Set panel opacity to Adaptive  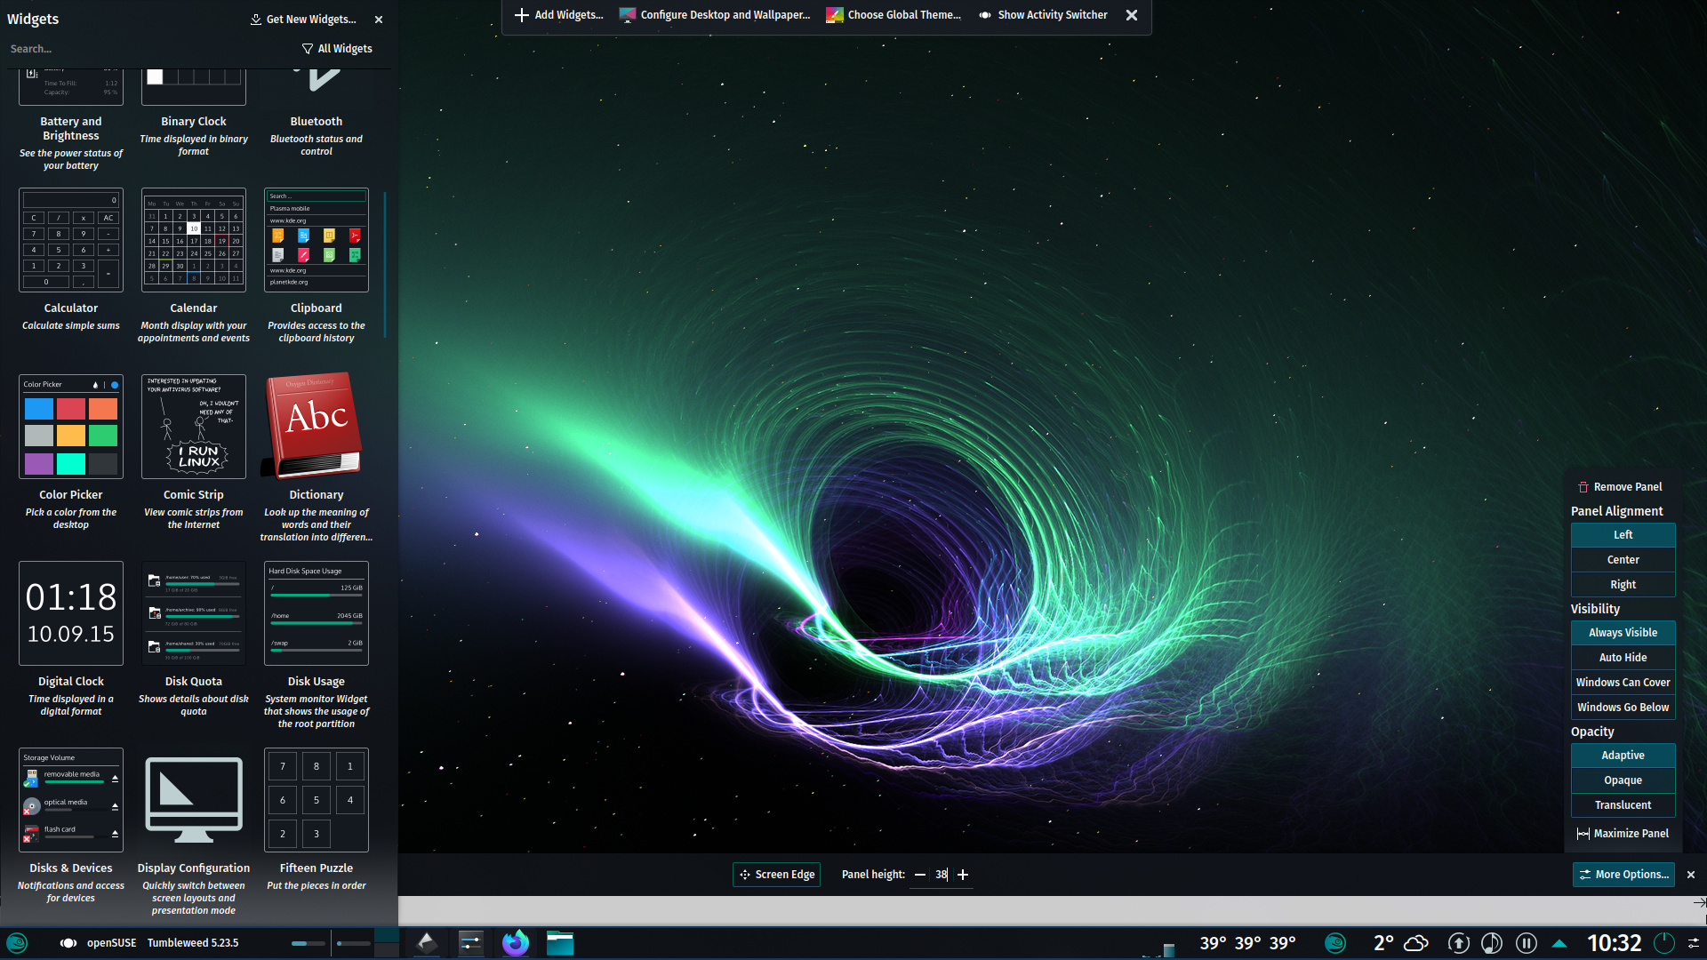coord(1623,756)
